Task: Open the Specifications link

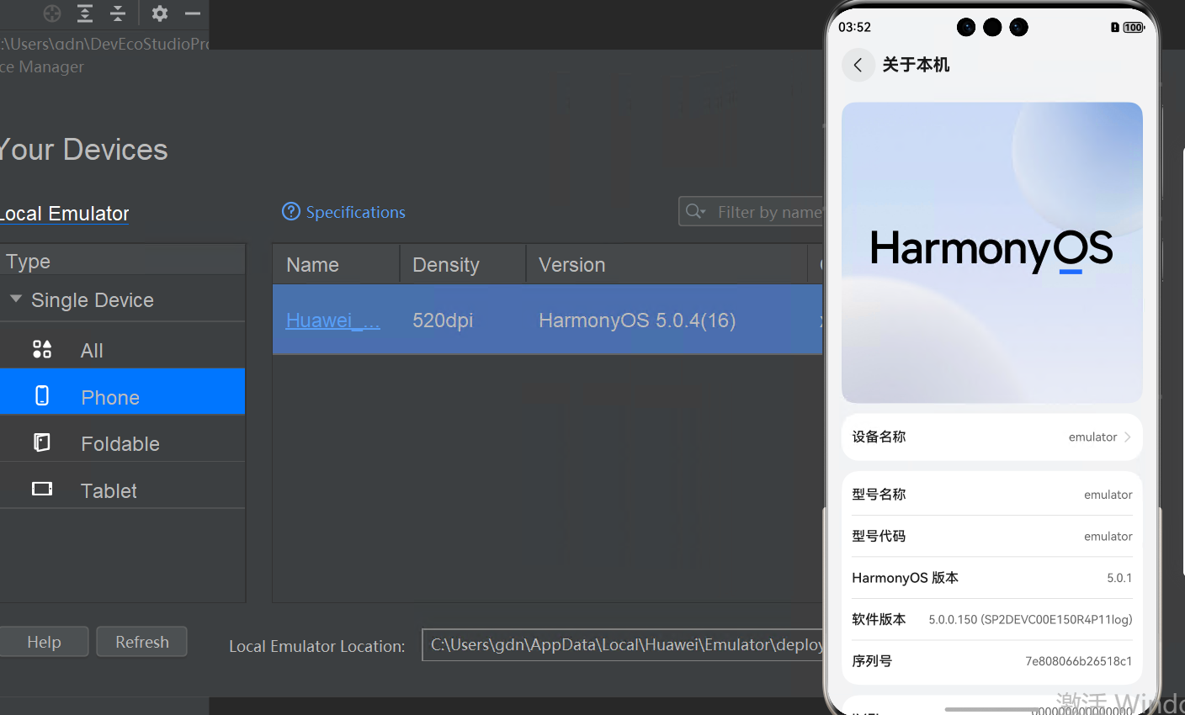Action: click(x=355, y=212)
